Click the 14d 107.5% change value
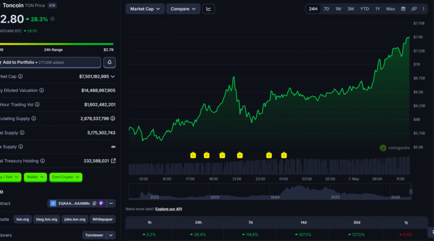Image resolution: width=434 pixels, height=241 pixels. coord(303,235)
